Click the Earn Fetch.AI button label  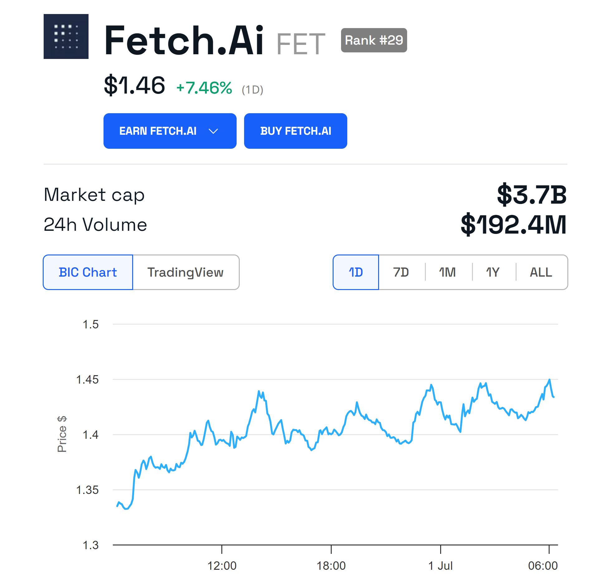pyautogui.click(x=158, y=131)
